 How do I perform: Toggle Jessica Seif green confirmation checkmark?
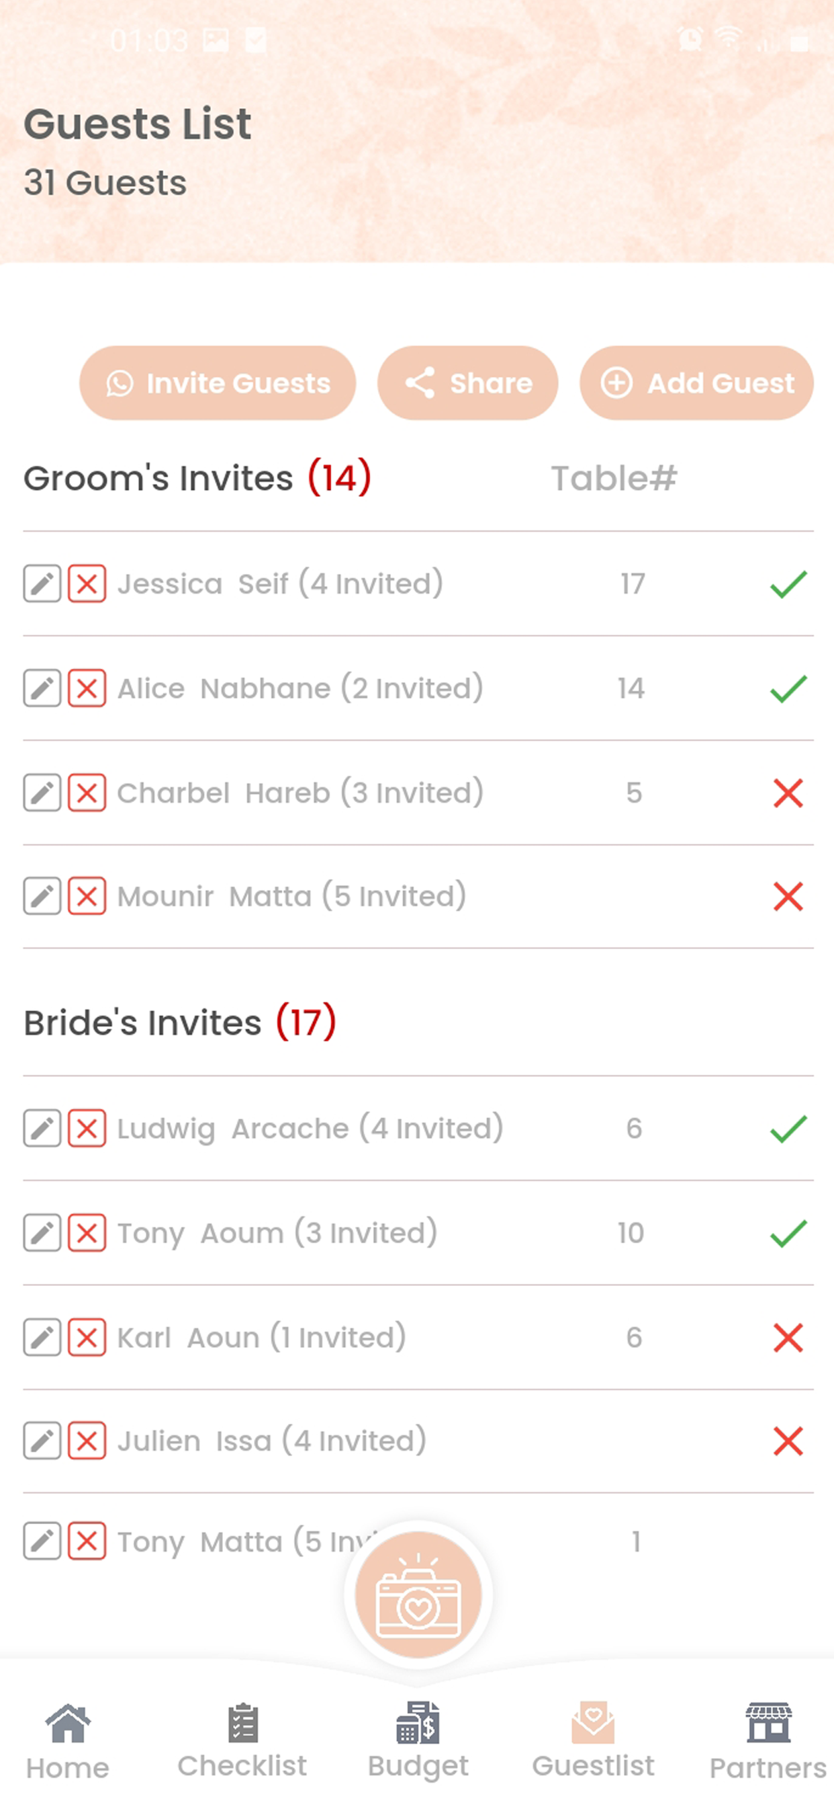point(788,584)
